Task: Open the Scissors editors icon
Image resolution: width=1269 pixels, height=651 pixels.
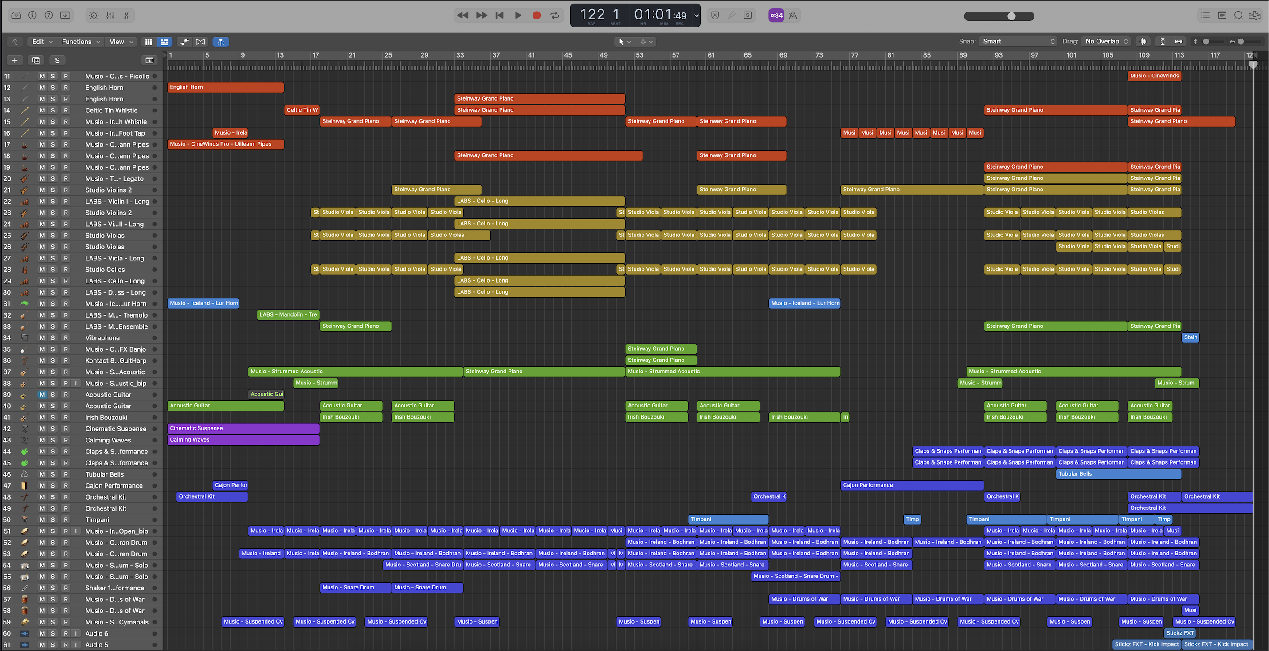Action: (127, 15)
